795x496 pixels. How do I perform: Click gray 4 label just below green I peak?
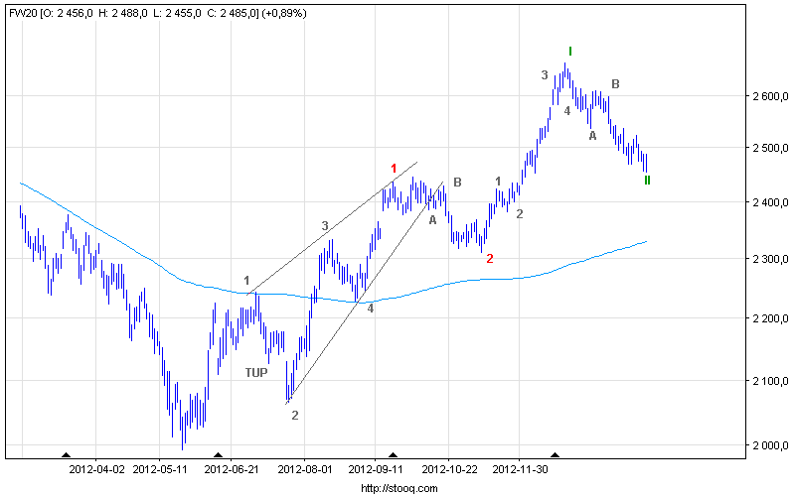(567, 111)
